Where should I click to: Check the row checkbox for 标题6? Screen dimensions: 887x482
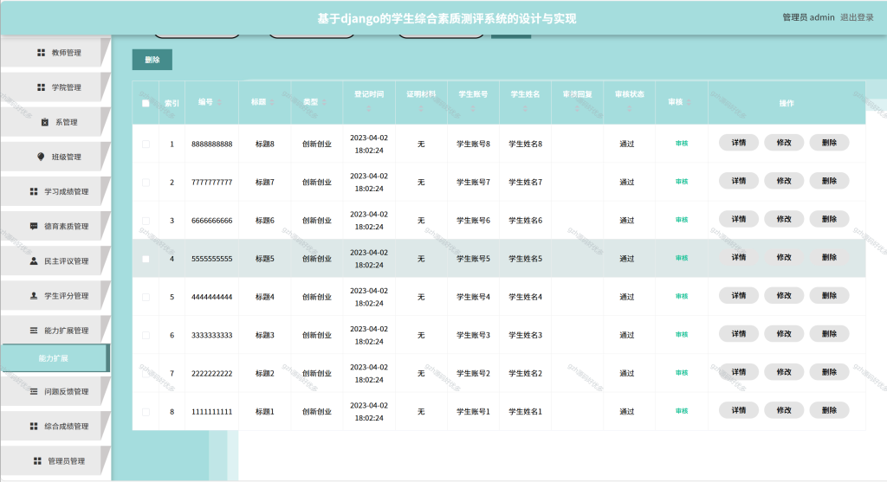[x=146, y=221]
